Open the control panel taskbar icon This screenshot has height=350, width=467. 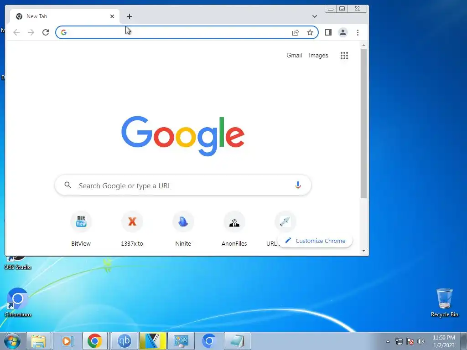pyautogui.click(x=181, y=341)
